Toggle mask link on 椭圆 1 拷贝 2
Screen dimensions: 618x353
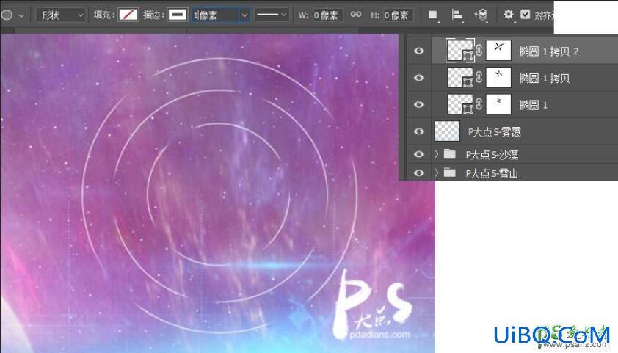tap(479, 51)
